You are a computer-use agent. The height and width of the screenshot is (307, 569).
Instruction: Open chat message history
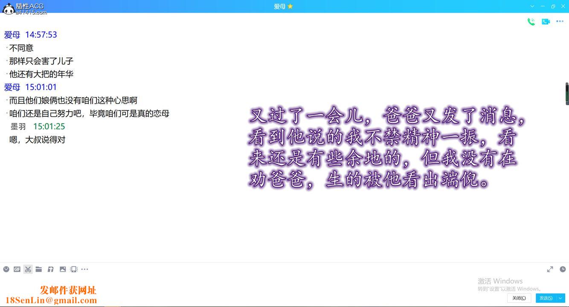click(x=563, y=269)
